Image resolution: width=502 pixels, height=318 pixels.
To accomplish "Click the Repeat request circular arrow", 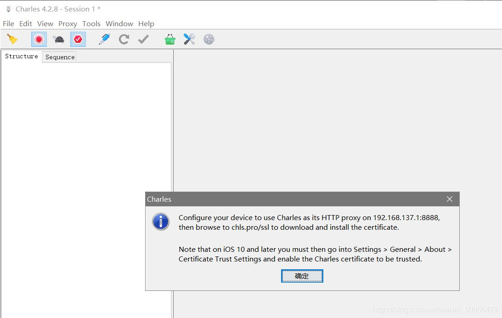I will pyautogui.click(x=124, y=40).
